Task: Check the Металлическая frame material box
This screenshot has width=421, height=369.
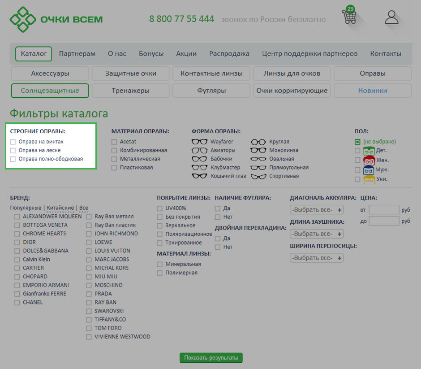Action: point(114,159)
